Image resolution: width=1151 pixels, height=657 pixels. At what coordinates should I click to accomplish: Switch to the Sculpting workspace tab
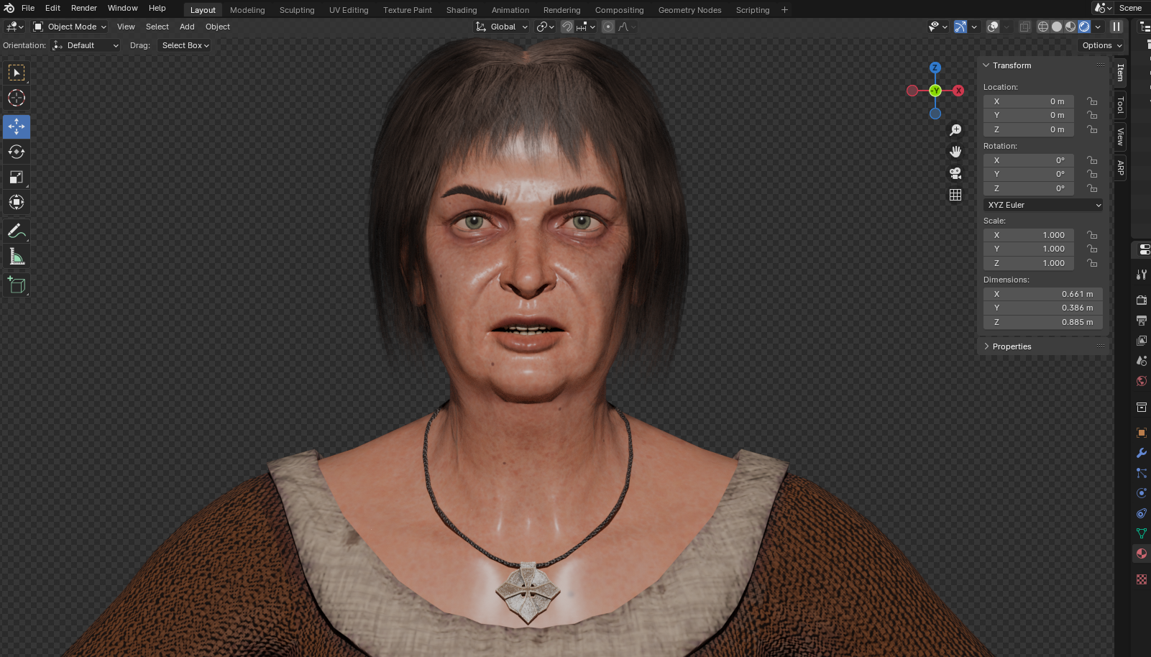(297, 10)
